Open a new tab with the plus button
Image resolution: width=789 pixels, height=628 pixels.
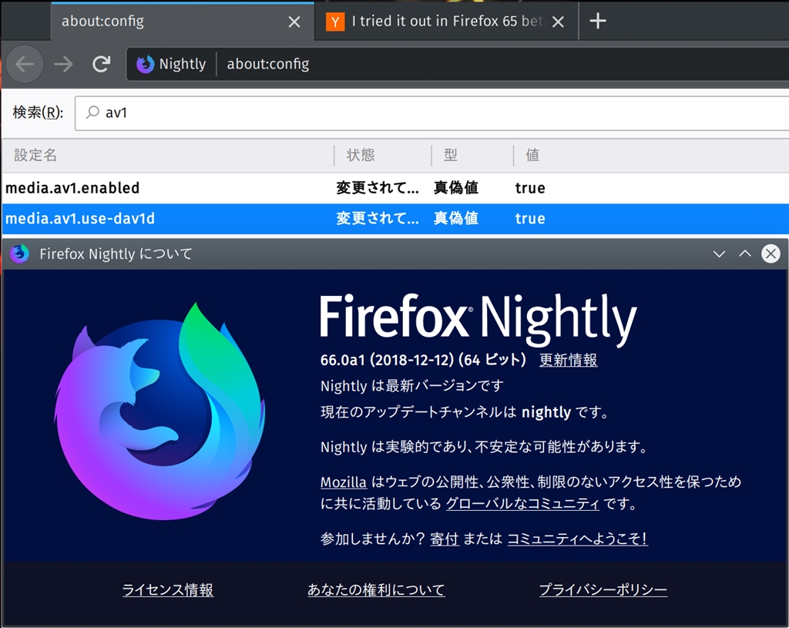pyautogui.click(x=598, y=21)
